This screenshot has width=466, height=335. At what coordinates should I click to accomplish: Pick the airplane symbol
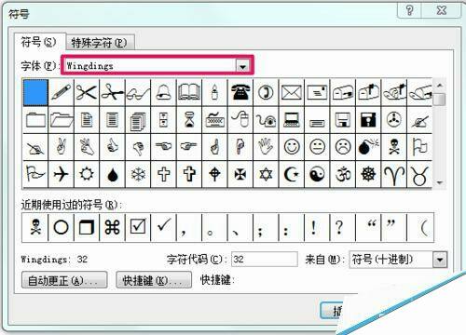point(62,174)
